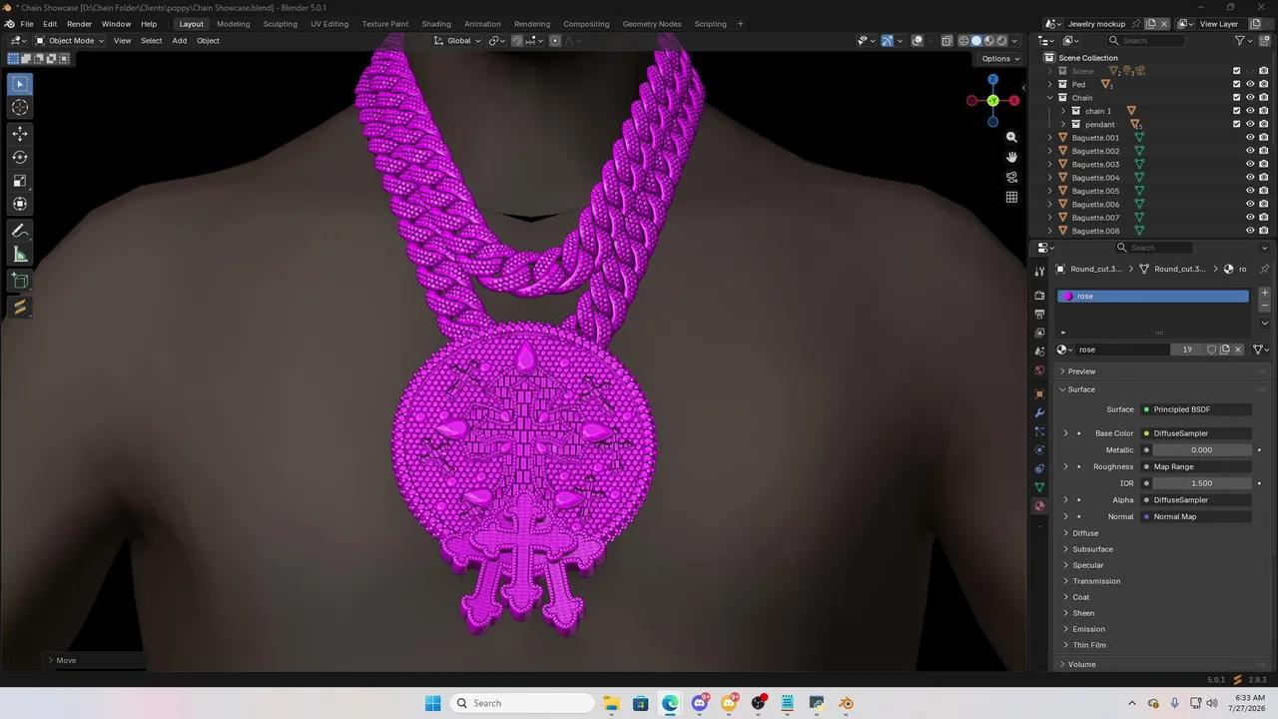The image size is (1278, 719).
Task: Hide Baguette.001 with its eye icon
Action: click(x=1250, y=138)
